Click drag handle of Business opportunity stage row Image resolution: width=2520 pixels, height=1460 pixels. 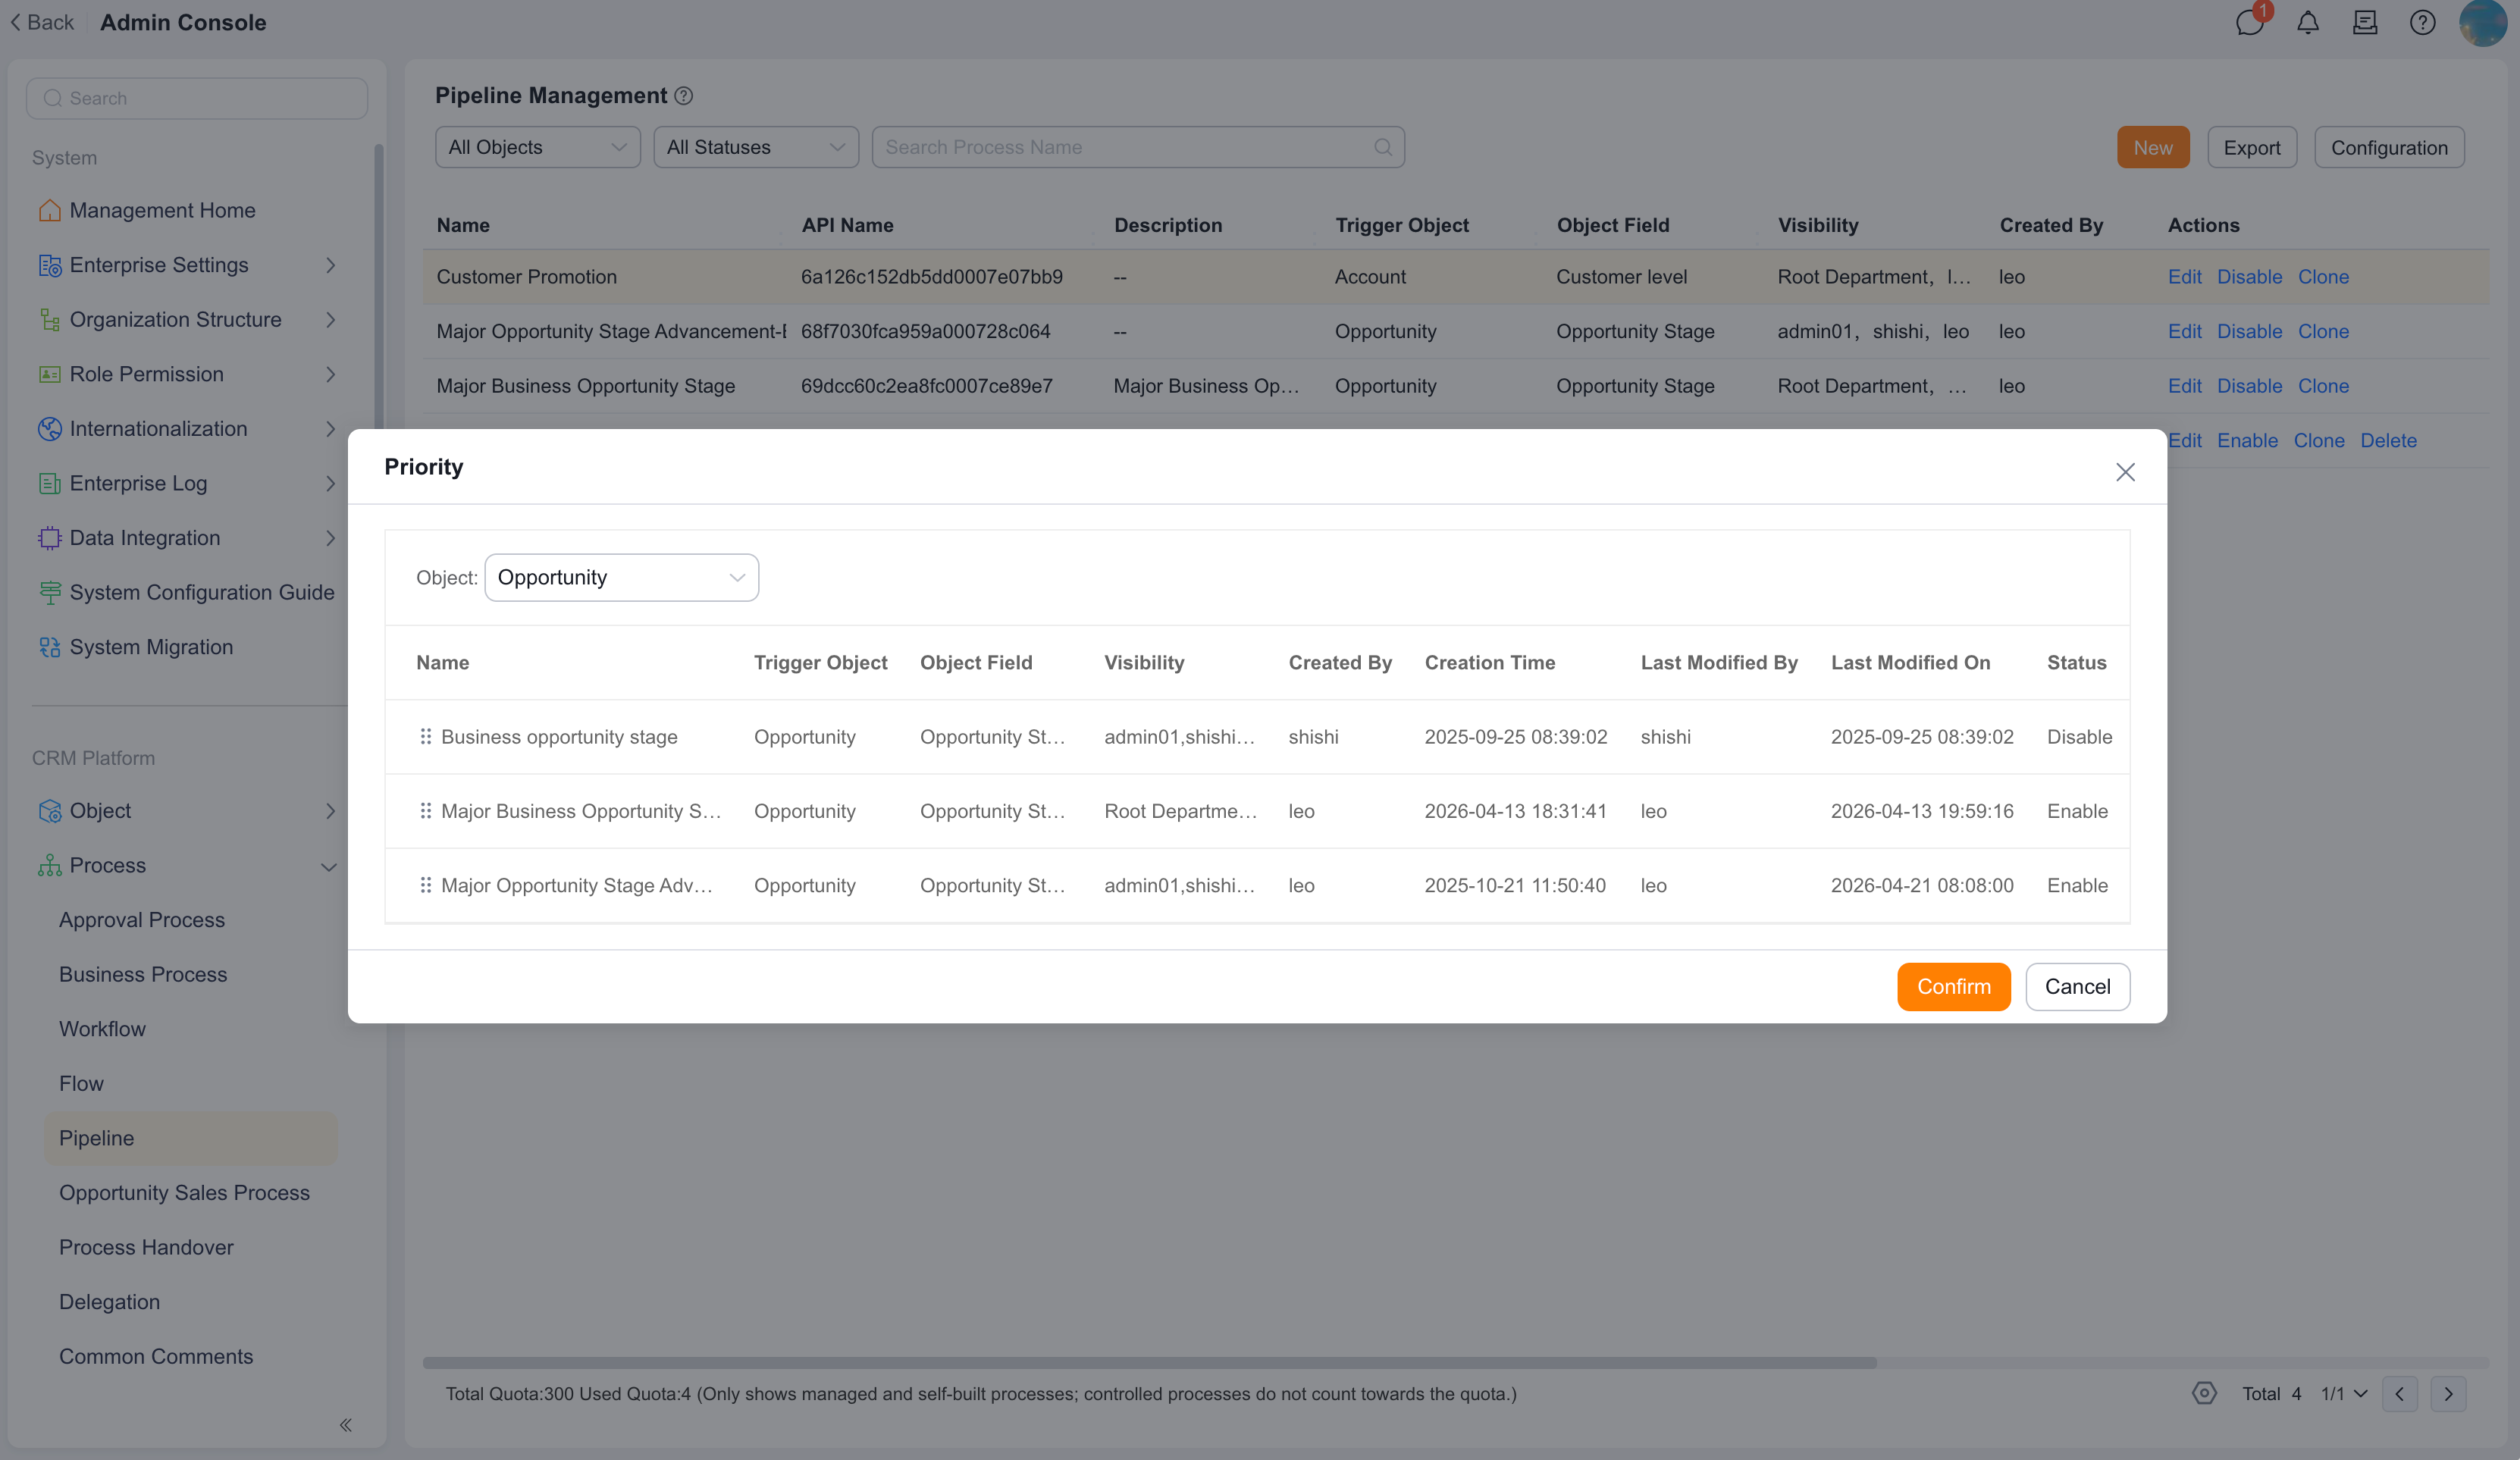pyautogui.click(x=425, y=736)
